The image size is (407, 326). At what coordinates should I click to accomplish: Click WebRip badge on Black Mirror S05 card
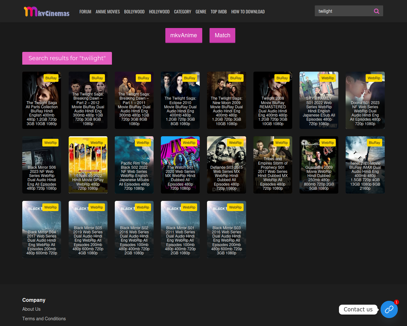(x=97, y=207)
